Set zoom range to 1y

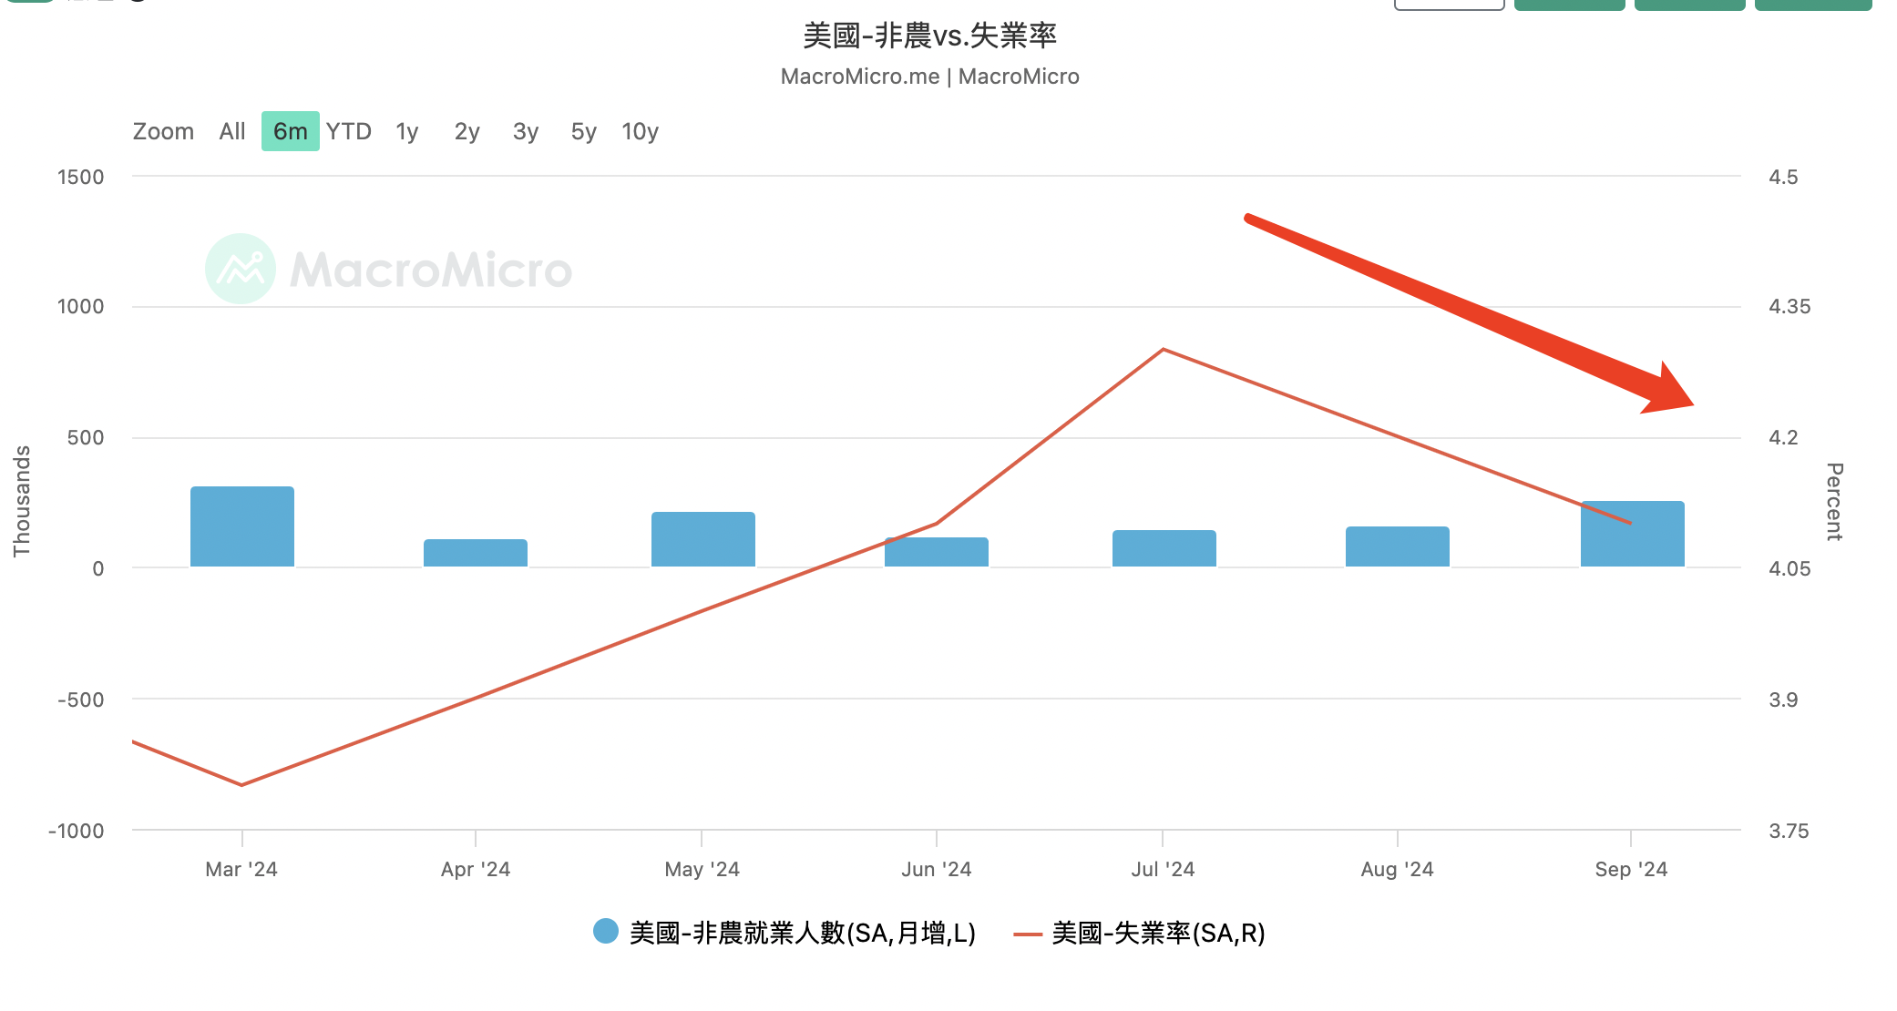406,132
